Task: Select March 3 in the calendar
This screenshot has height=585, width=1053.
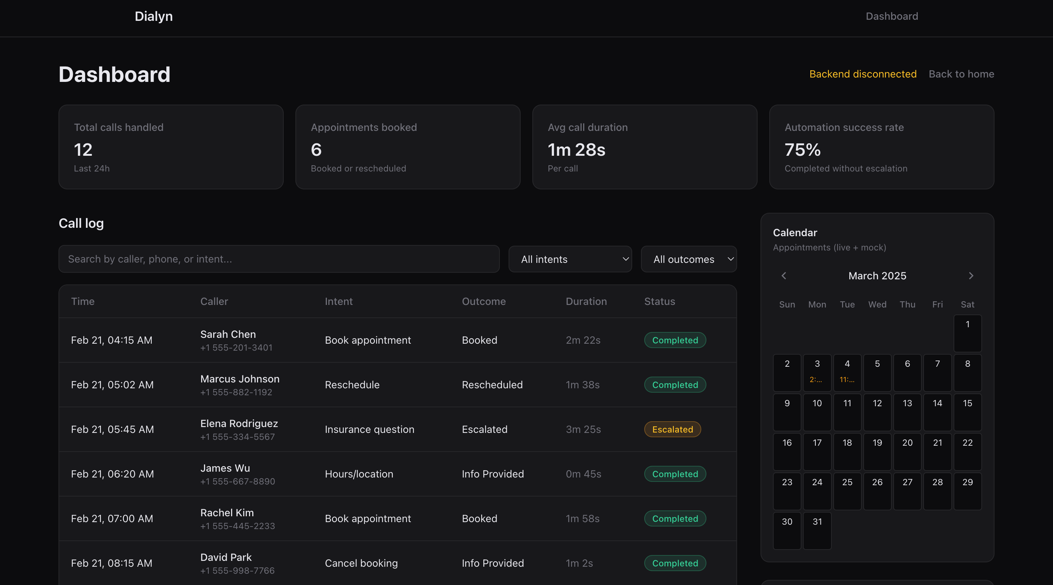Action: [817, 373]
